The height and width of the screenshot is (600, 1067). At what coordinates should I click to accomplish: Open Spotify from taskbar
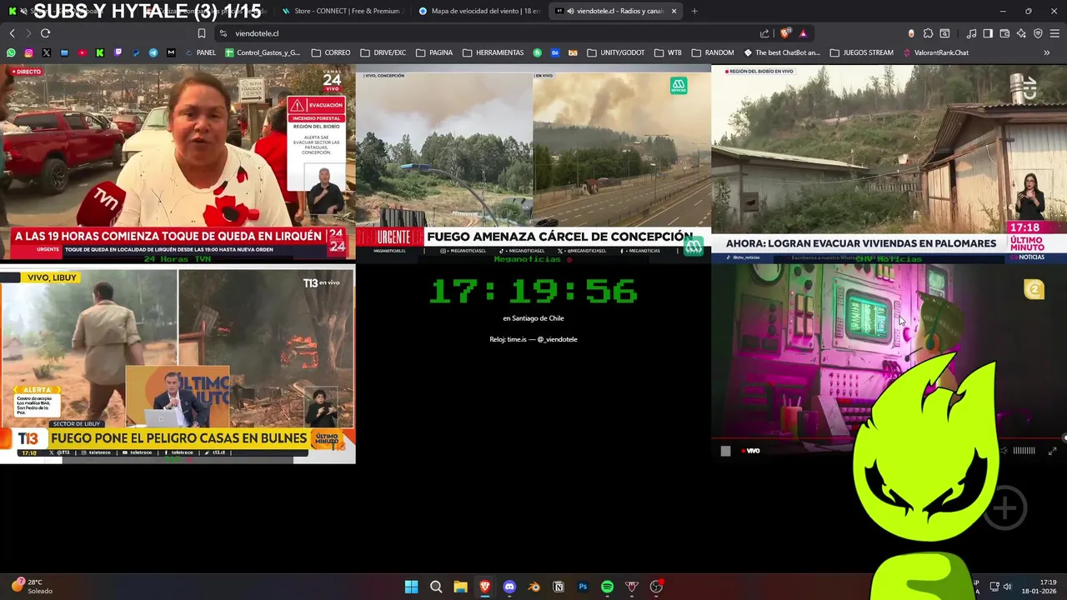pyautogui.click(x=608, y=587)
